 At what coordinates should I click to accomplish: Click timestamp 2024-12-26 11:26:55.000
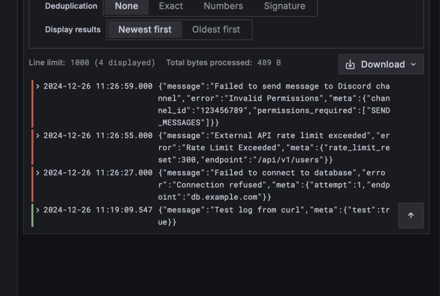pyautogui.click(x=98, y=136)
